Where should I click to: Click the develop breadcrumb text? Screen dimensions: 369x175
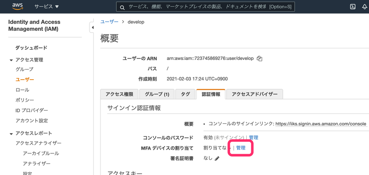click(136, 22)
